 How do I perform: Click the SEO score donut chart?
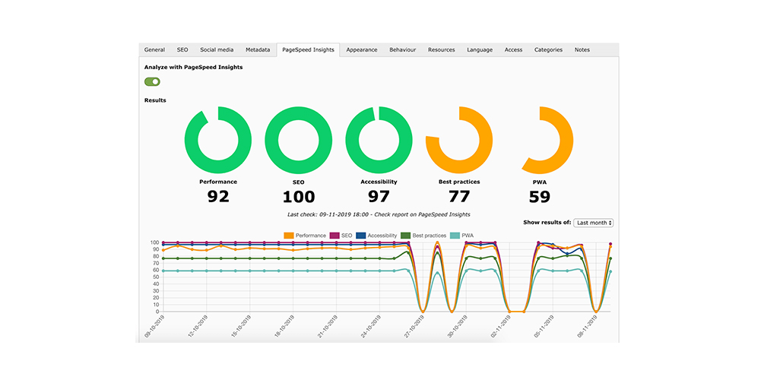tap(298, 141)
